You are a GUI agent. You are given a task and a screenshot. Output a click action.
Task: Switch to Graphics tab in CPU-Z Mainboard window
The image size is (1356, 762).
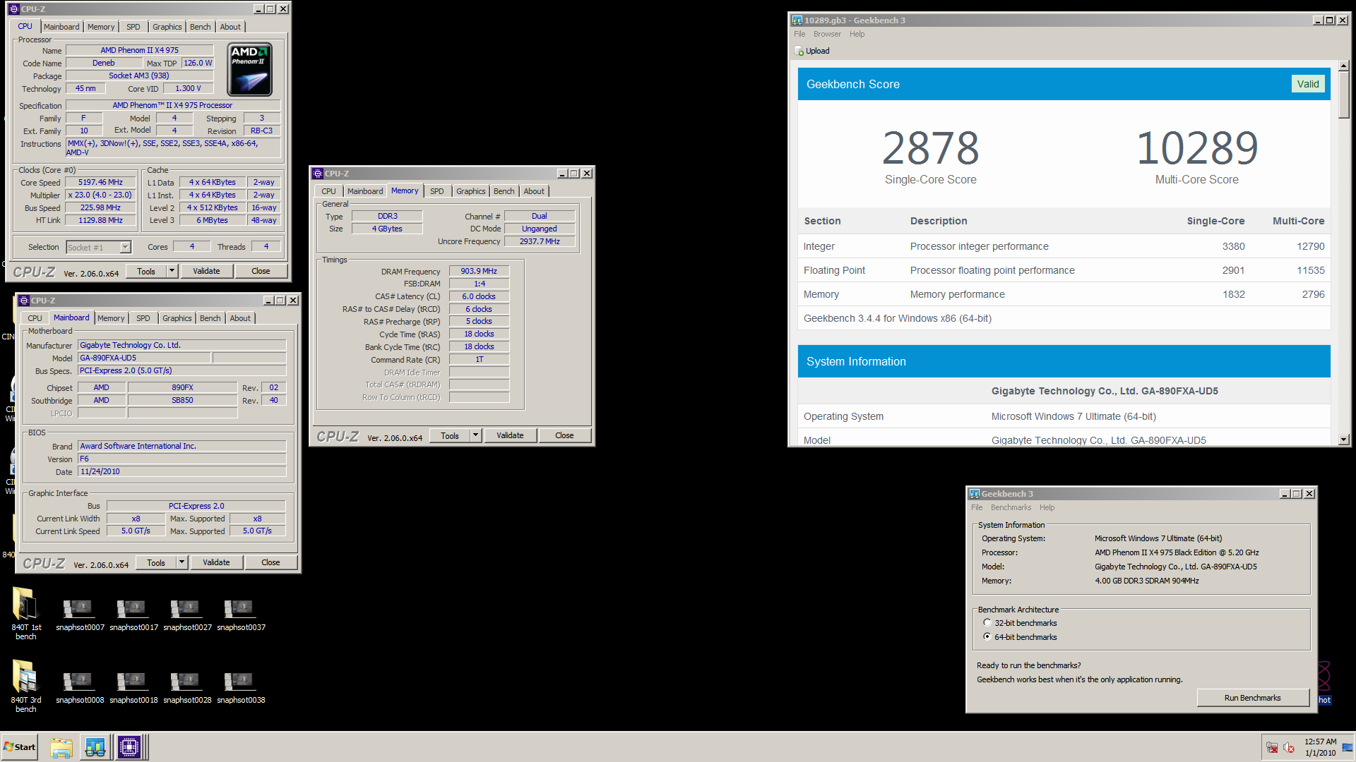point(177,318)
